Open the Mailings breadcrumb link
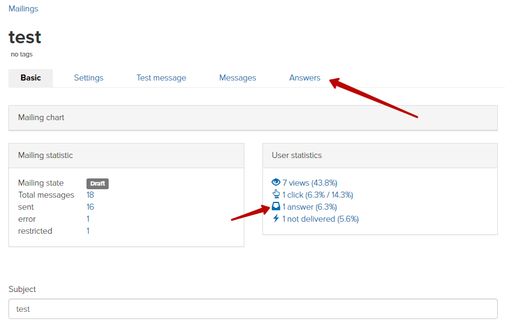Screen dimensions: 505x328 (23, 8)
